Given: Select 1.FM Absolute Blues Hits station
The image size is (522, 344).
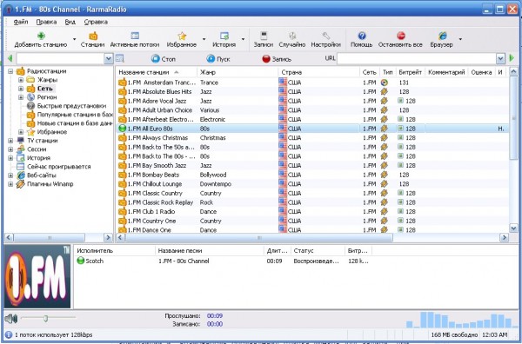Looking at the screenshot, I should 312,91.
